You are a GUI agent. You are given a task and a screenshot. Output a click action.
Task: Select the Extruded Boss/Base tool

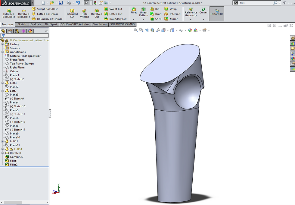(9, 13)
